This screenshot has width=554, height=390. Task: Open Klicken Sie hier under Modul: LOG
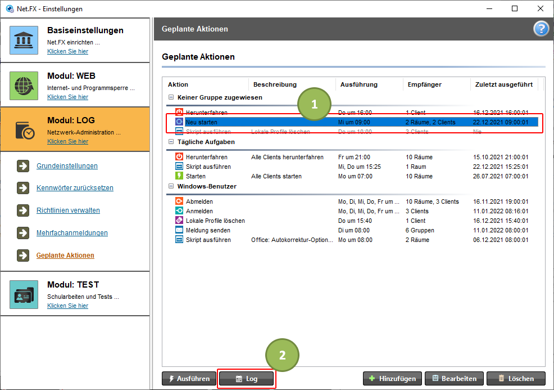click(68, 141)
